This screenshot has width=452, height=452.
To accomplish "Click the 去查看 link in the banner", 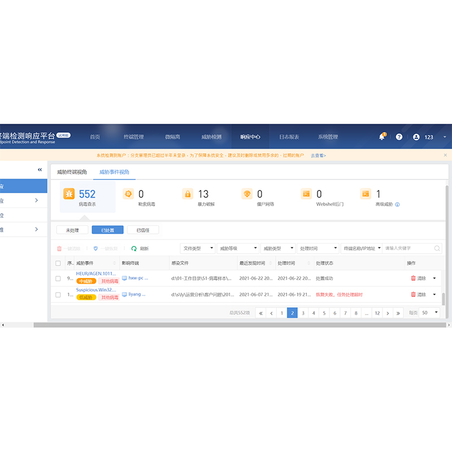I will 318,155.
